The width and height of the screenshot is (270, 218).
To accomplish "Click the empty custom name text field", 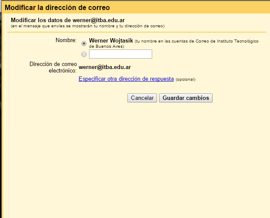I will [120, 54].
